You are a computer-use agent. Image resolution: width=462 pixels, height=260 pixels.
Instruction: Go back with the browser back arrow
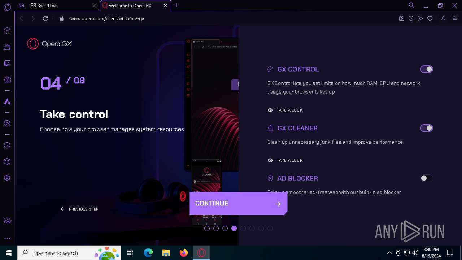[x=21, y=18]
